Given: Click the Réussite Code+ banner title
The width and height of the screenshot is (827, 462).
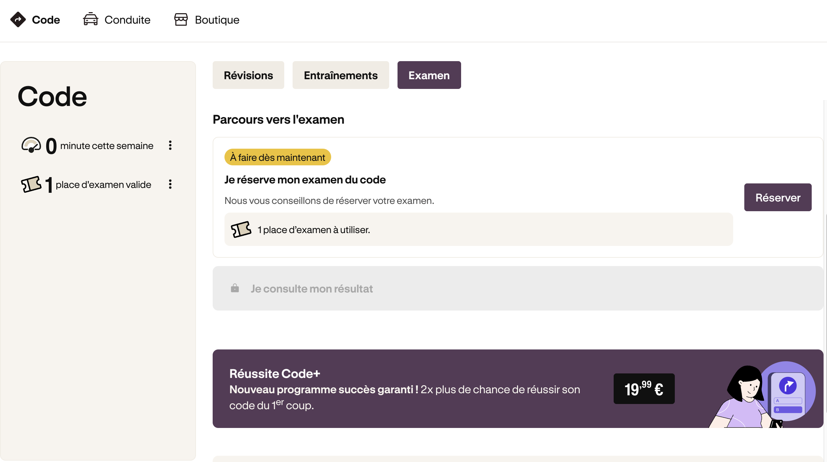Looking at the screenshot, I should point(275,374).
